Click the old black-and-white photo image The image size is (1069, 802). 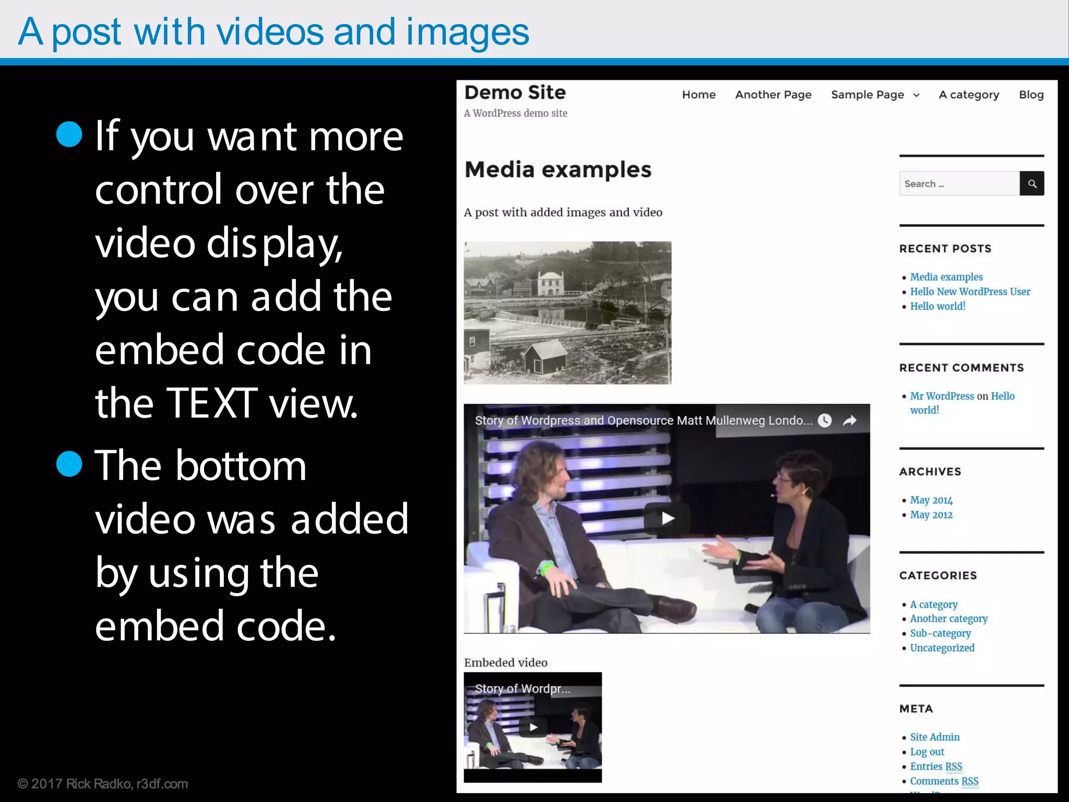[567, 313]
